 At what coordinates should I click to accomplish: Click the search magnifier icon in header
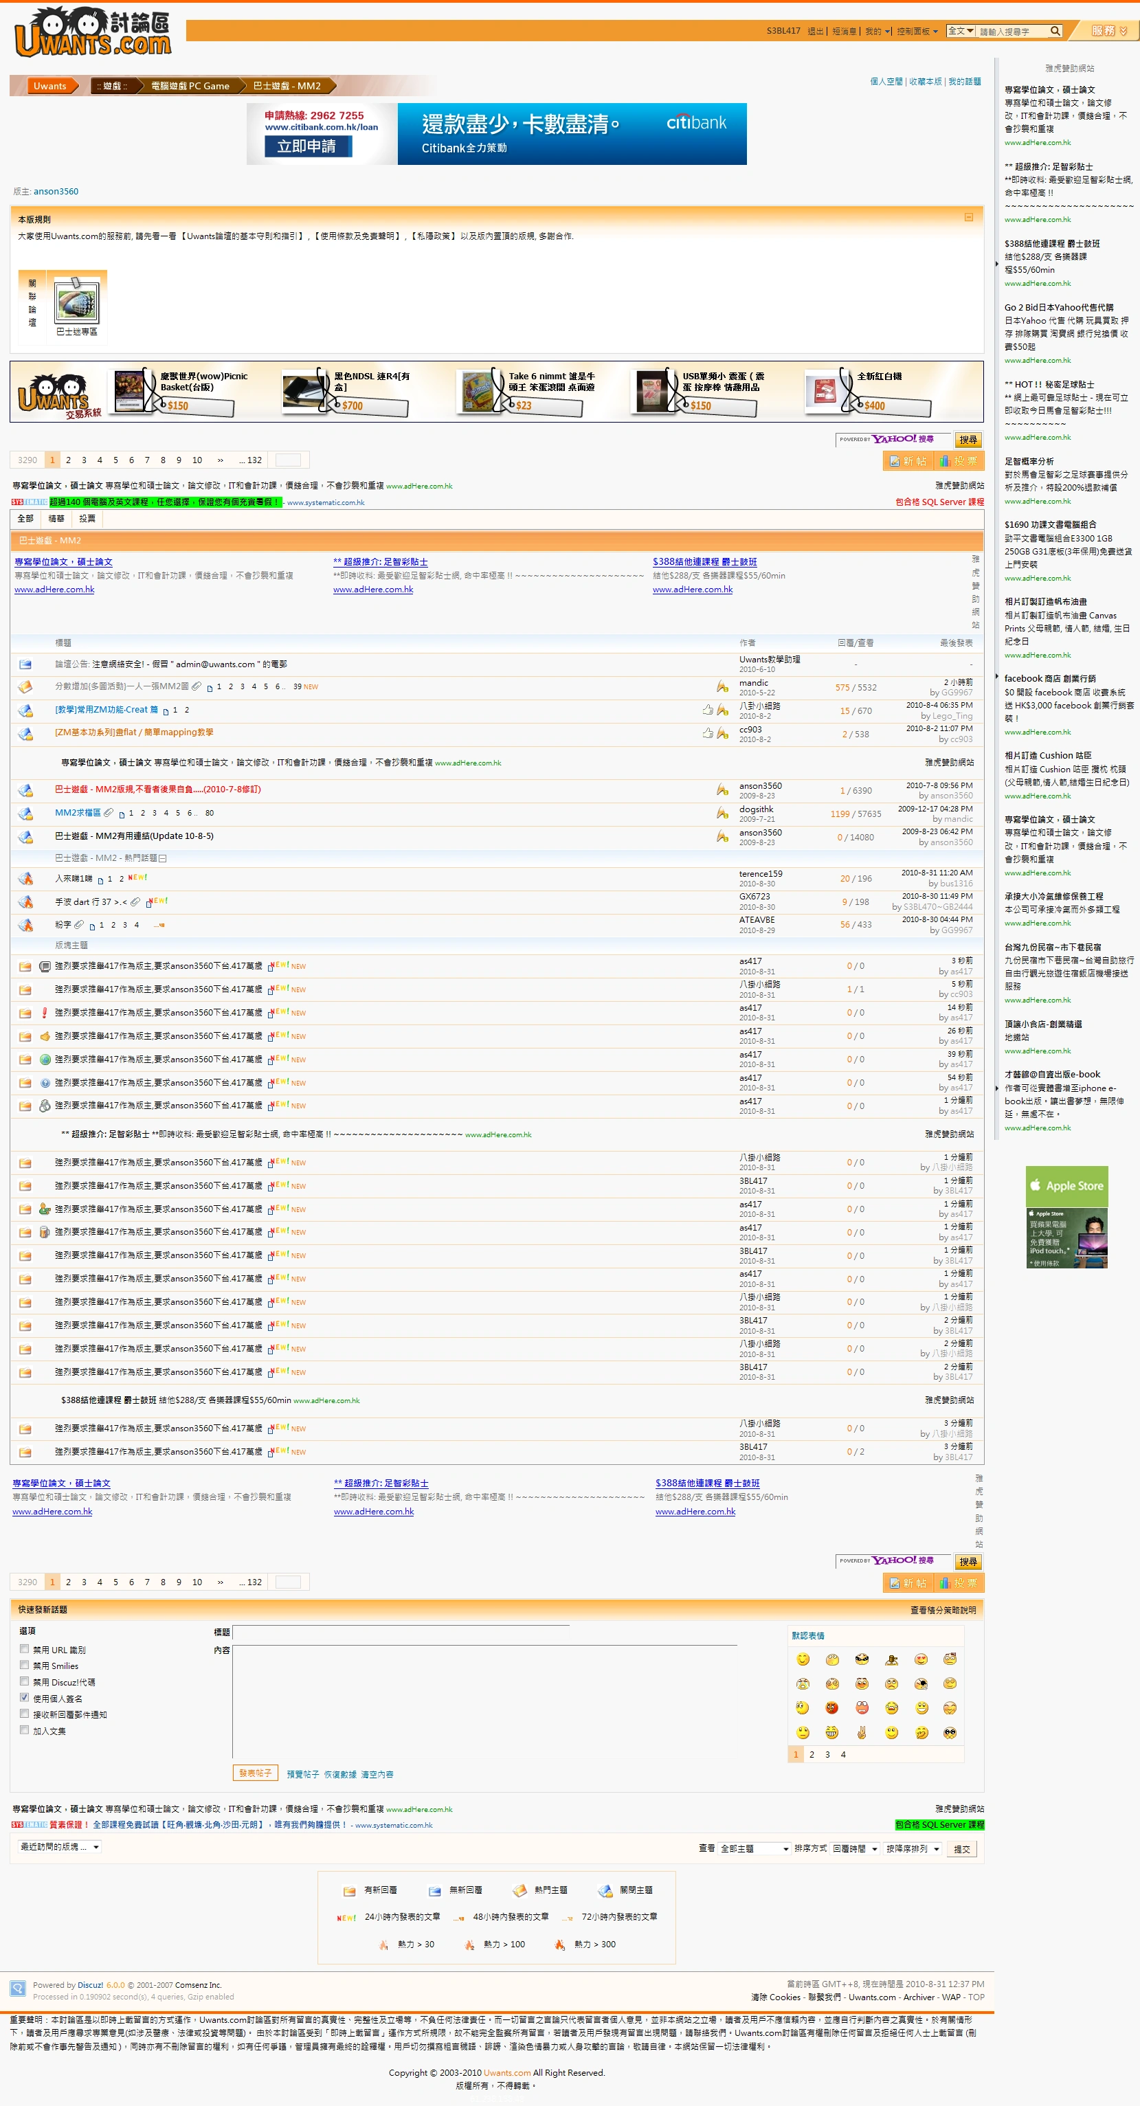pos(1055,31)
